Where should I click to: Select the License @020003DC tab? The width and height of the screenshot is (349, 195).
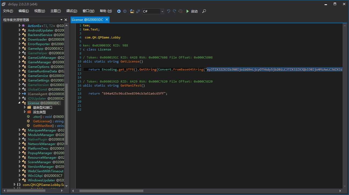click(87, 19)
